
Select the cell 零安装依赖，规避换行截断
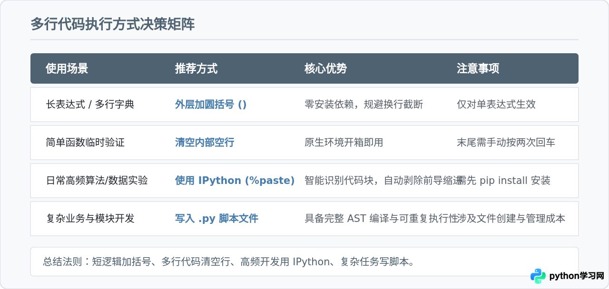(x=364, y=104)
